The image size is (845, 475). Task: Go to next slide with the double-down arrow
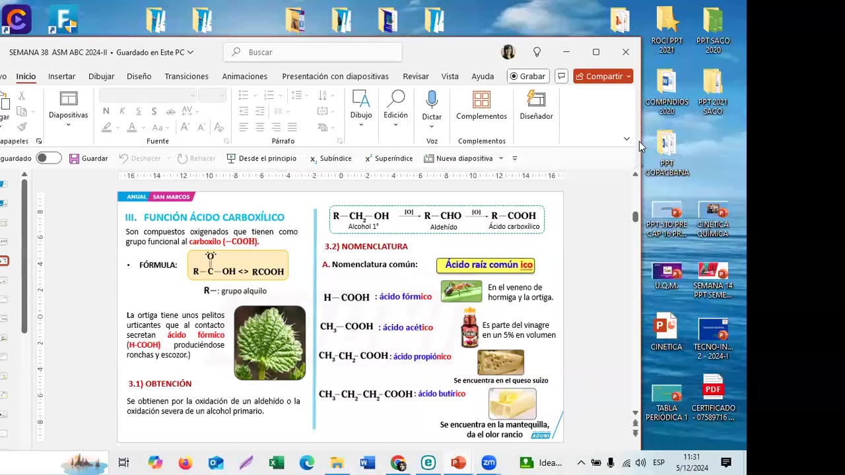[x=635, y=433]
